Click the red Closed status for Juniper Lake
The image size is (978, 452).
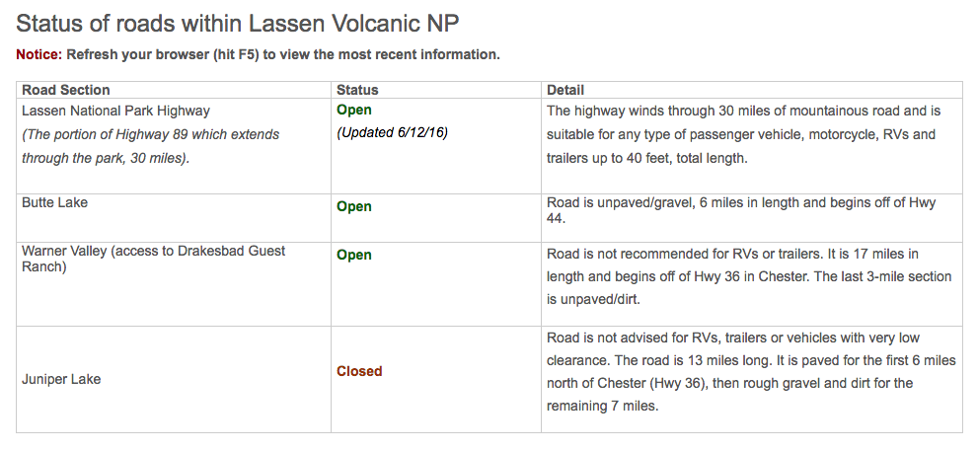pos(359,372)
